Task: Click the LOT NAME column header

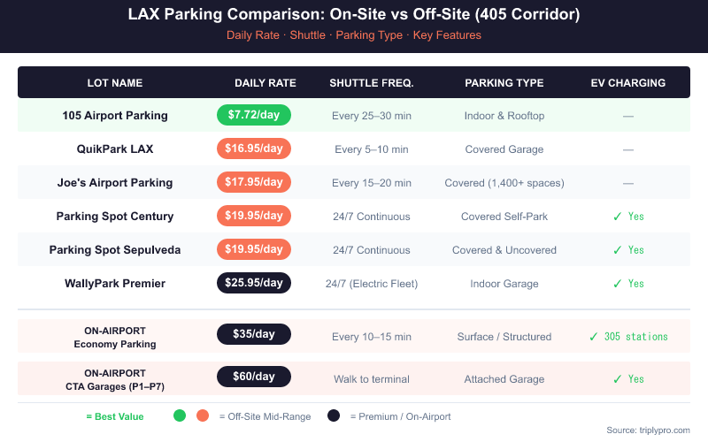Action: tap(115, 83)
